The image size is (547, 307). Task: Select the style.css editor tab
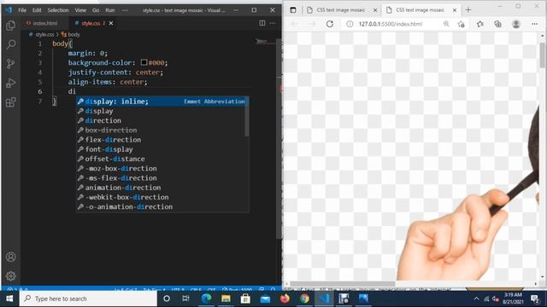(x=91, y=23)
